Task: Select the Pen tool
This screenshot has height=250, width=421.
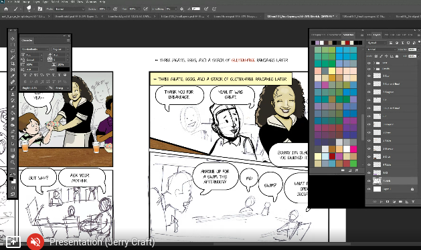Action: 13,132
